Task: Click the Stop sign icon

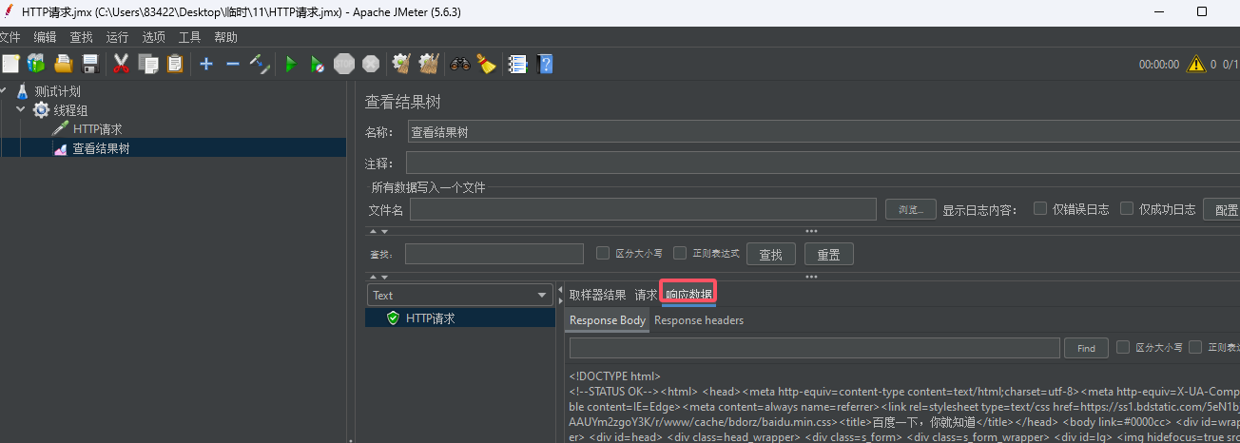Action: click(x=344, y=64)
